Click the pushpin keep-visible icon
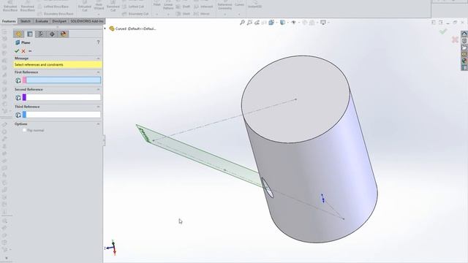 coord(30,51)
